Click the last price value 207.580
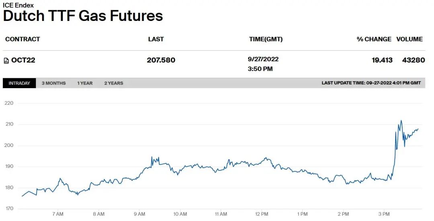The width and height of the screenshot is (434, 221). (161, 60)
